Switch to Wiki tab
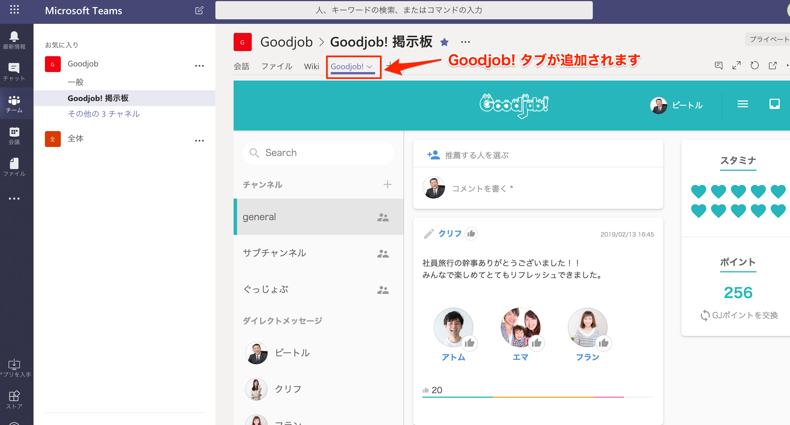Screen dimensions: 790x425 311,66
